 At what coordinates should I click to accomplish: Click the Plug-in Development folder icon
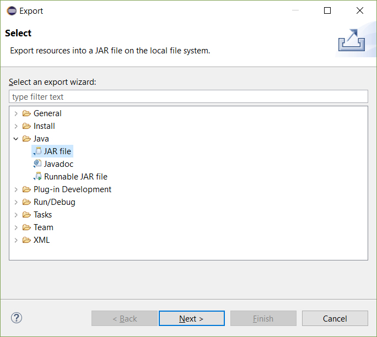point(26,189)
